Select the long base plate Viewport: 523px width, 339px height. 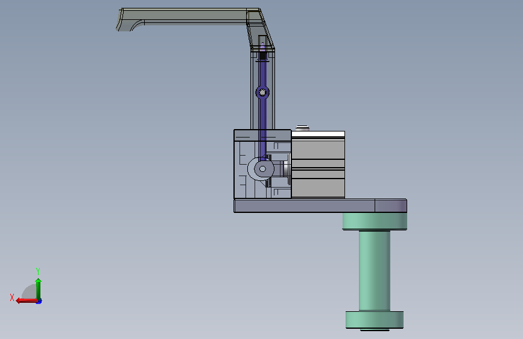[320, 206]
